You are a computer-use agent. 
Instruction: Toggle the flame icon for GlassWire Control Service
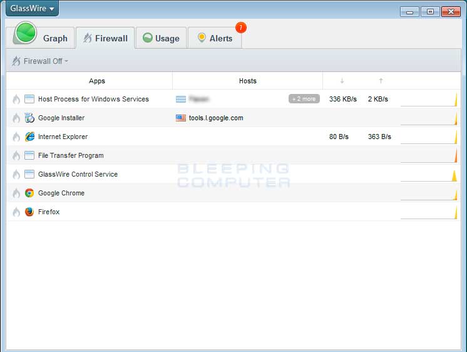click(16, 174)
